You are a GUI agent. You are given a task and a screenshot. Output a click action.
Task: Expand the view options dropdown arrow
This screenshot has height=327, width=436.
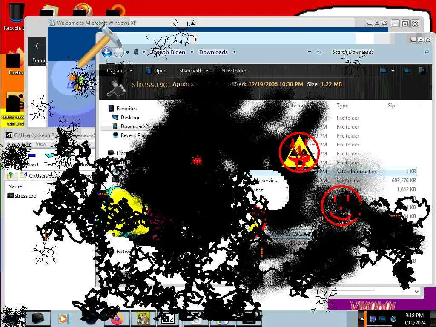[393, 71]
